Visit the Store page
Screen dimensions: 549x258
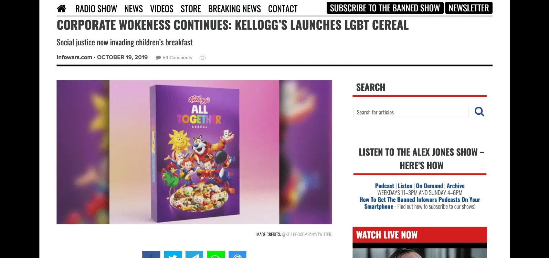(x=191, y=9)
